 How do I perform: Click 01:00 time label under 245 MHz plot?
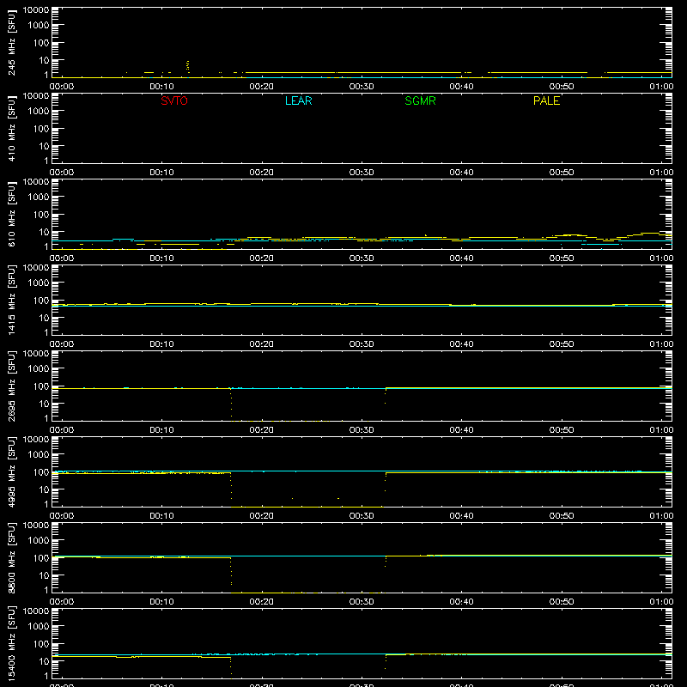[661, 87]
